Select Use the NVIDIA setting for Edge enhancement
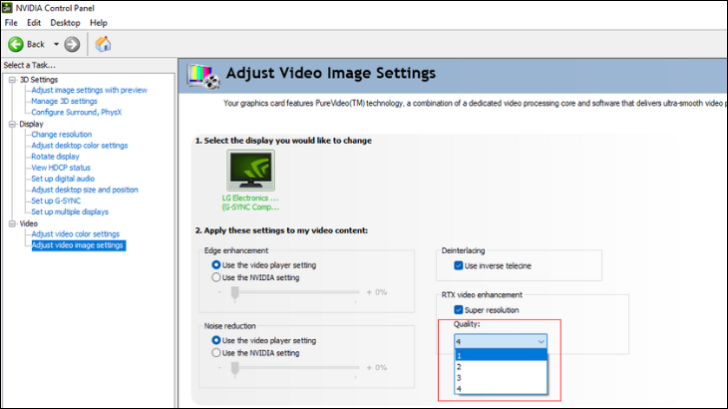Image resolution: width=728 pixels, height=409 pixels. click(x=216, y=277)
